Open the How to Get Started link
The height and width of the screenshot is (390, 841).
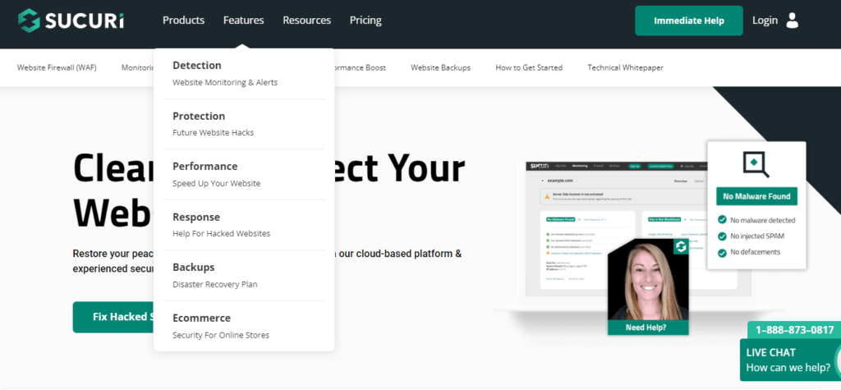tap(529, 67)
